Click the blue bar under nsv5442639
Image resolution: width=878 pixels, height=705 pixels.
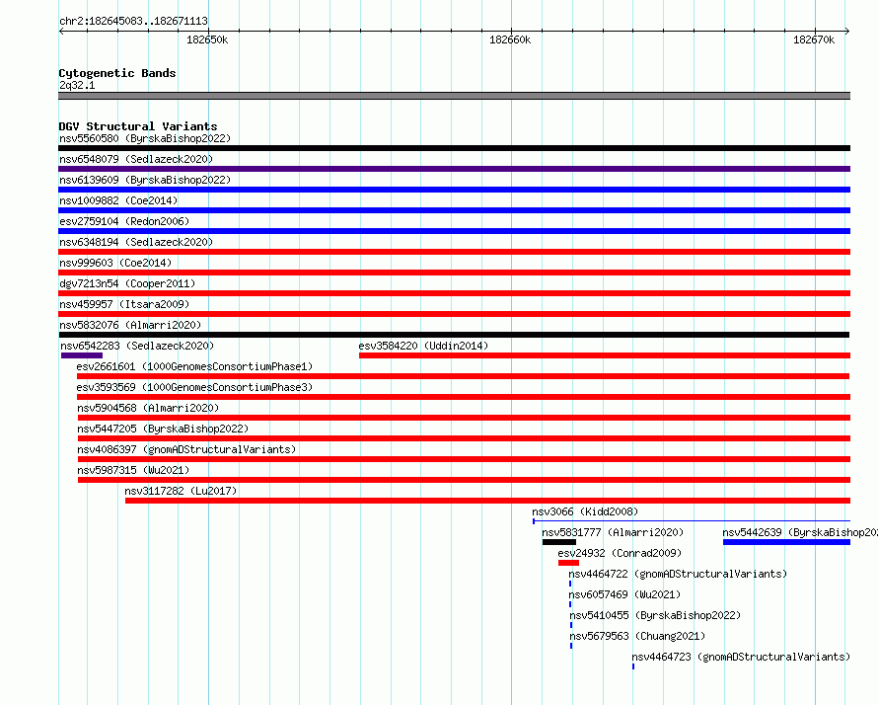[786, 542]
